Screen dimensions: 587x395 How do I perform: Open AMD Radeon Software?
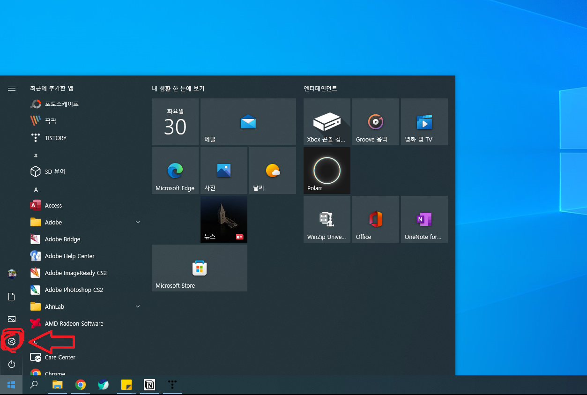point(84,323)
